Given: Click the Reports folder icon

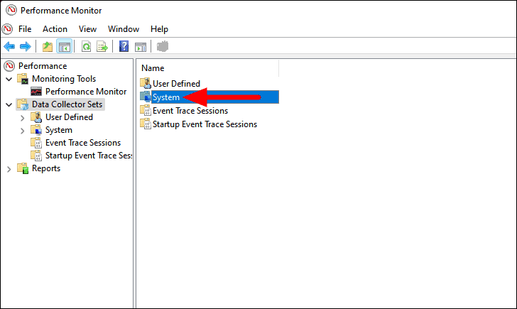Looking at the screenshot, I should click(23, 168).
